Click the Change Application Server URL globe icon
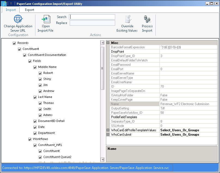This screenshot has height=173, width=220. 18,19
